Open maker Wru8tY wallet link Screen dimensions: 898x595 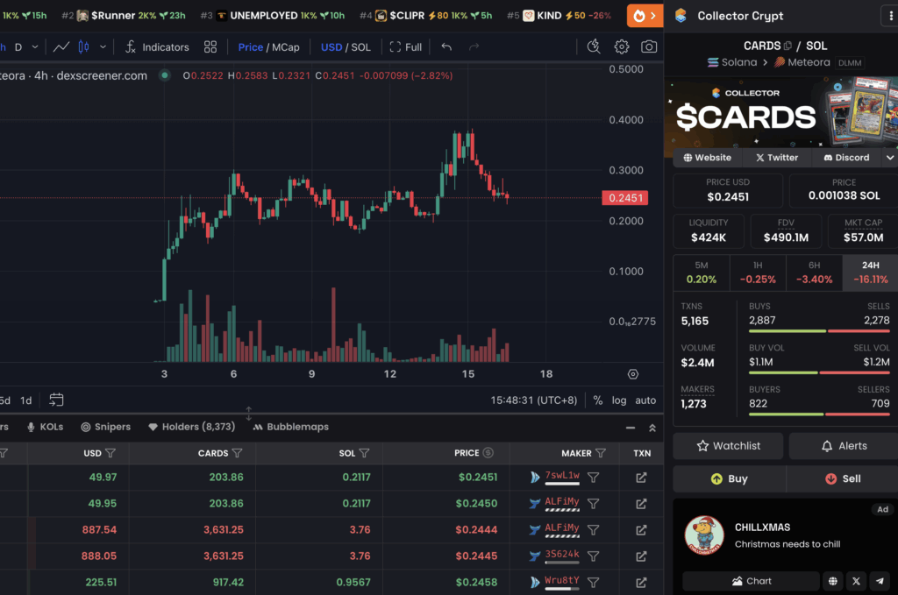point(562,581)
